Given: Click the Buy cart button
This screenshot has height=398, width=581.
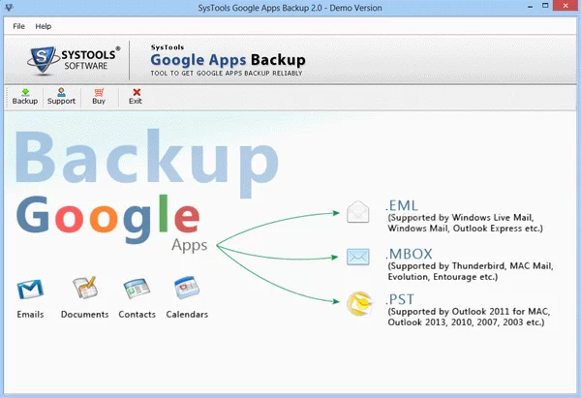Looking at the screenshot, I should 99,97.
